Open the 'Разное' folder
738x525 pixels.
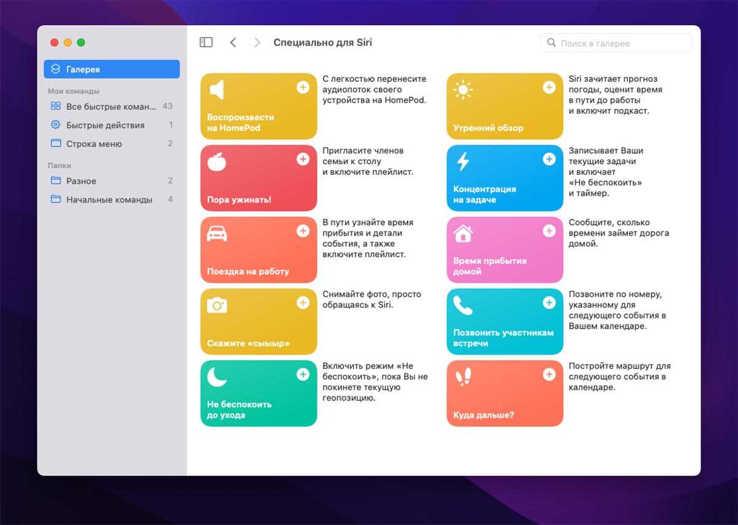click(81, 181)
